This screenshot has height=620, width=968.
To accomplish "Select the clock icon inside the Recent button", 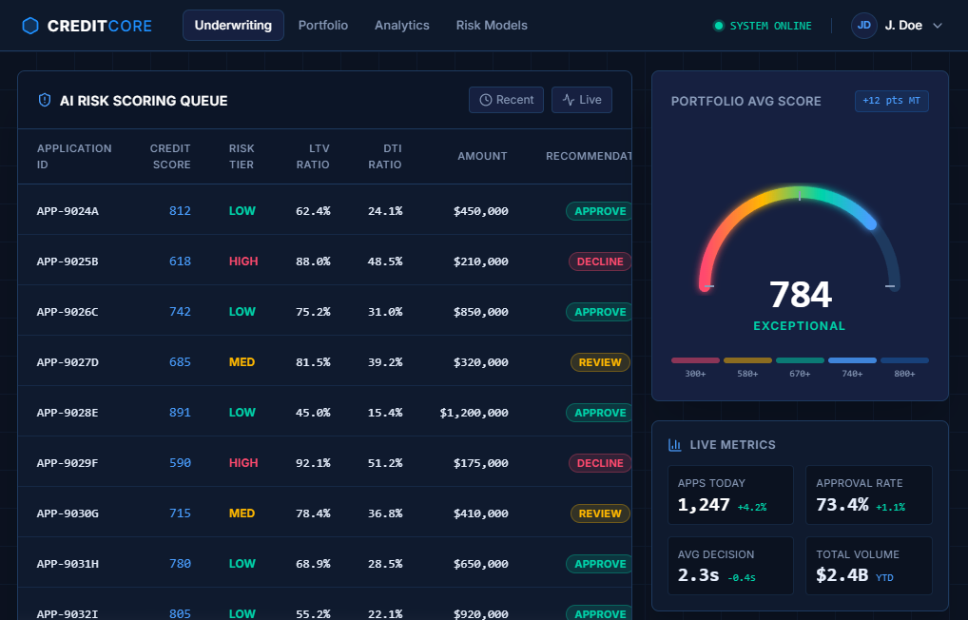I will [x=485, y=100].
